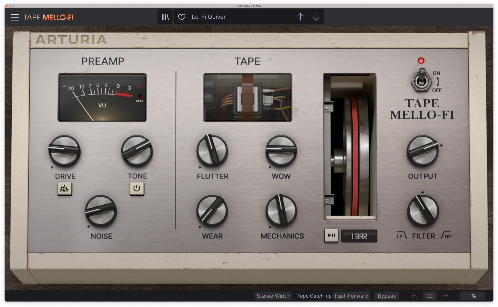498x307 pixels.
Task: Click the ARTURIA brand logo
Action: 71,40
